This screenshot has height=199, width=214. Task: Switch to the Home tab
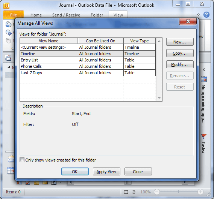pos(36,15)
